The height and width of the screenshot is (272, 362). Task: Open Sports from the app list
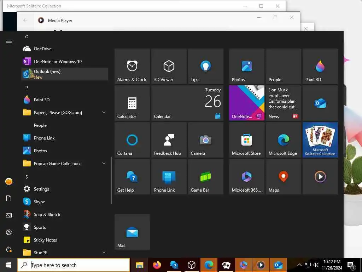65,227
